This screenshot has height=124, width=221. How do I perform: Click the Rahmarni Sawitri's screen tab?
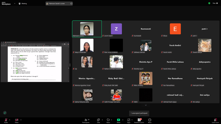(59, 3)
